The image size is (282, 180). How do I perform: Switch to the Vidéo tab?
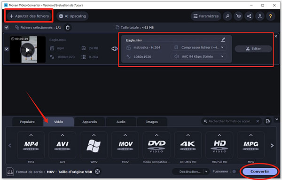click(59, 122)
